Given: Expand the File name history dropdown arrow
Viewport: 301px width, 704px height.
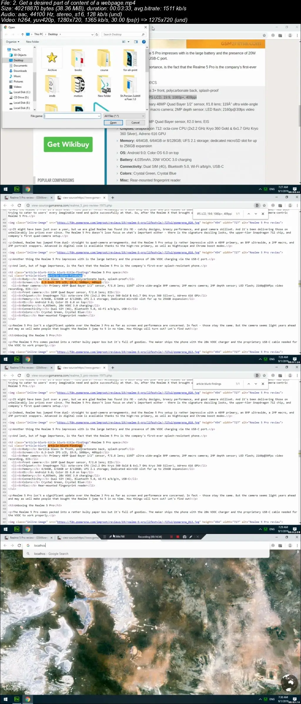Looking at the screenshot, I should pyautogui.click(x=99, y=116).
